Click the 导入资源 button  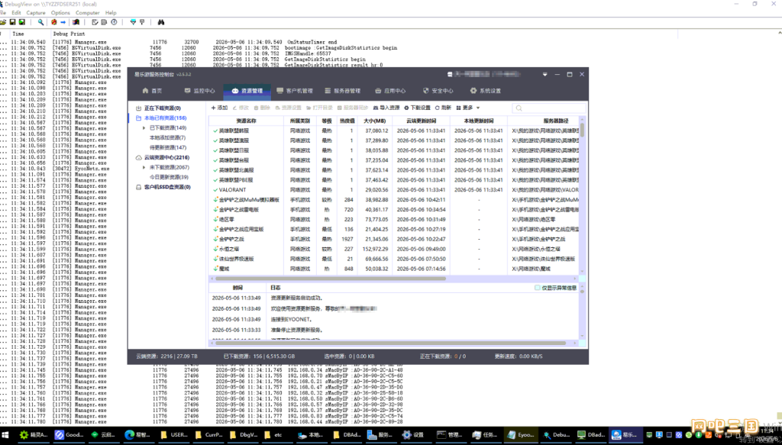386,108
